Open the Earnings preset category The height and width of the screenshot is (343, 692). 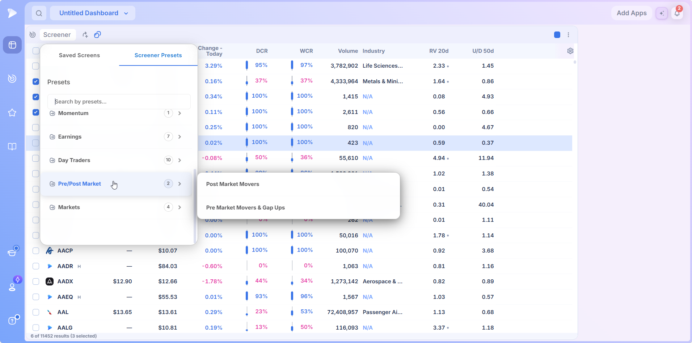[x=116, y=137]
